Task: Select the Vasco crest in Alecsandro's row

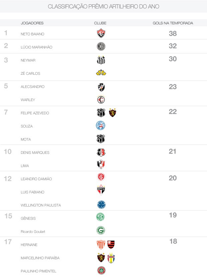Action: click(x=101, y=87)
